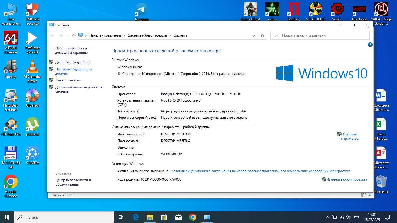This screenshot has height=223, width=397.
Task: Click the blue help question-mark icon
Action: pyautogui.click(x=370, y=45)
